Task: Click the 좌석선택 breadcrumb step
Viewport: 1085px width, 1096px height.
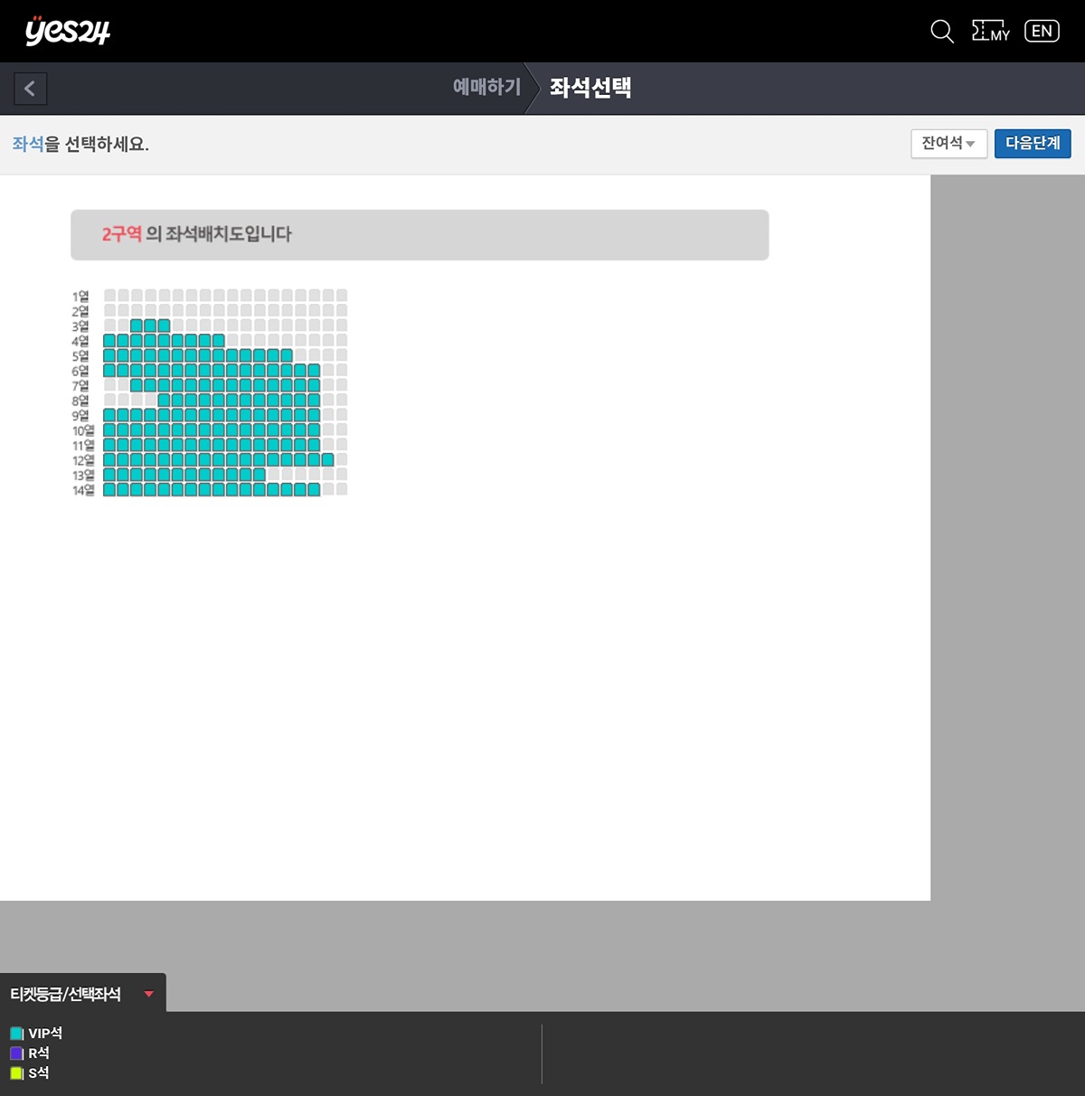Action: [x=590, y=88]
